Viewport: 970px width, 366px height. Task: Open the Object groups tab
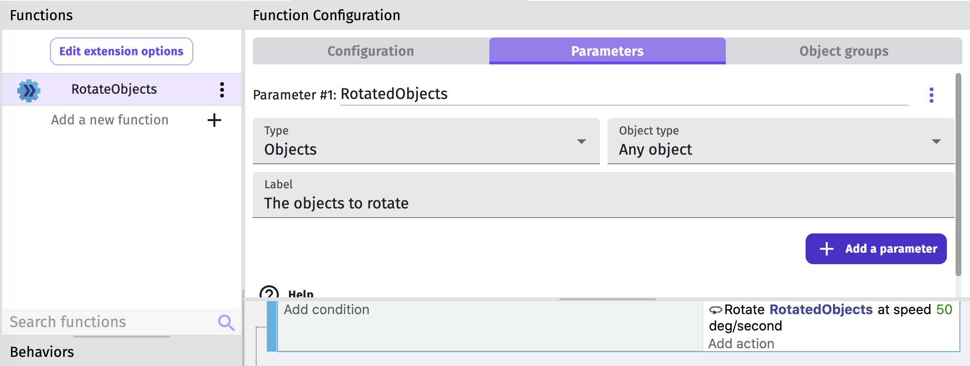click(844, 51)
